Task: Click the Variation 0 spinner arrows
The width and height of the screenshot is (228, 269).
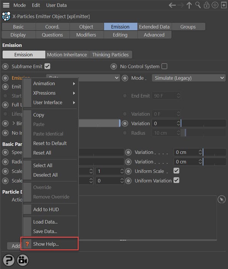Action: 178,123
